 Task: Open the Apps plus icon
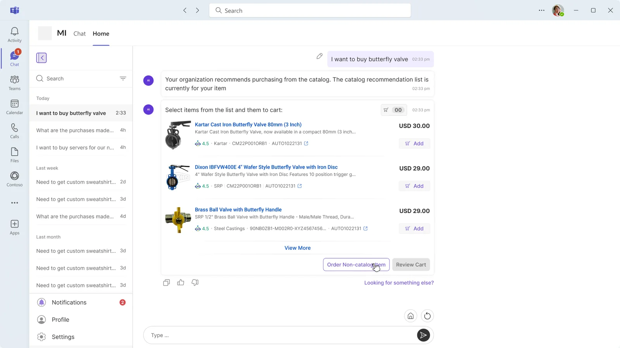(14, 227)
